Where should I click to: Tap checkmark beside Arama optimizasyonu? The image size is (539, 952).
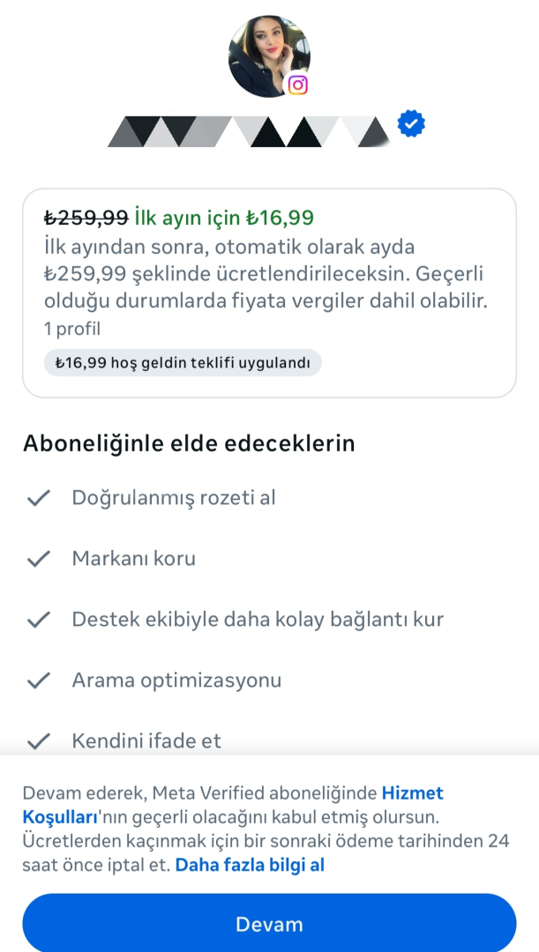click(38, 681)
